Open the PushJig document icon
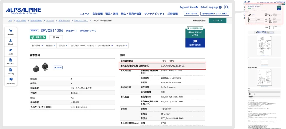The image size is (286, 129). coord(11,70)
